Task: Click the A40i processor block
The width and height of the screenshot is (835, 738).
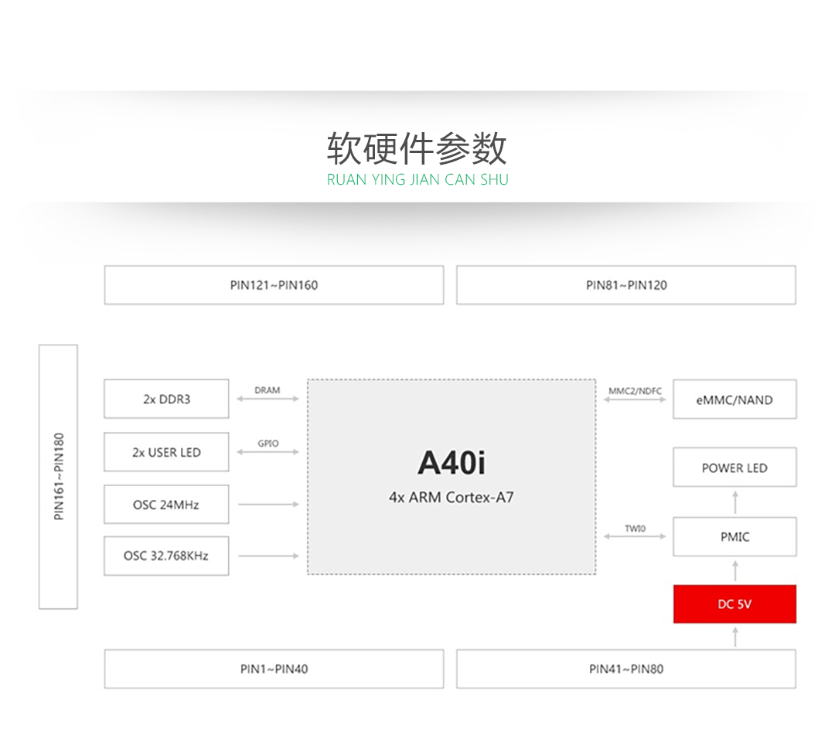Action: [452, 476]
